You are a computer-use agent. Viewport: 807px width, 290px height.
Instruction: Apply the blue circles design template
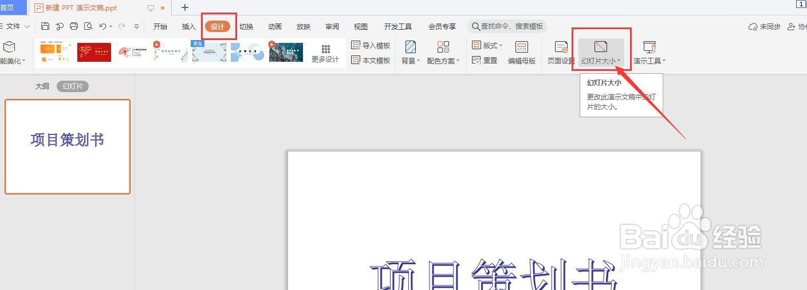coord(247,52)
